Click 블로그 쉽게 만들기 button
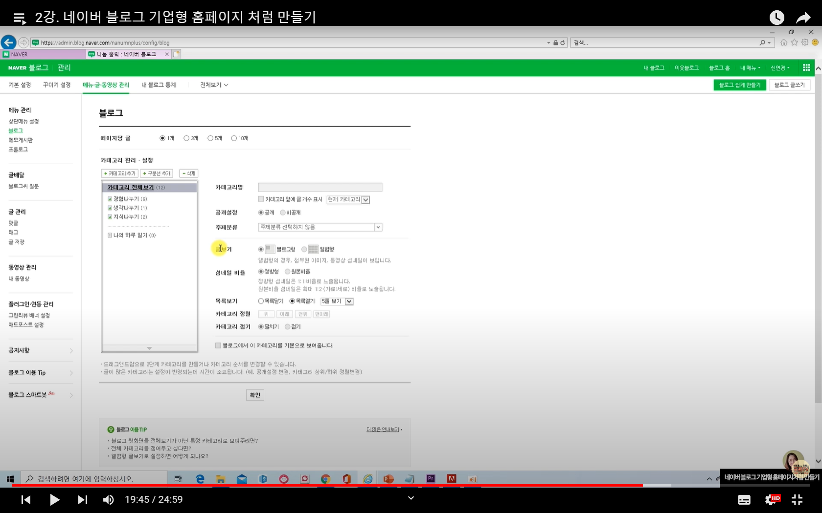This screenshot has width=822, height=513. (740, 85)
